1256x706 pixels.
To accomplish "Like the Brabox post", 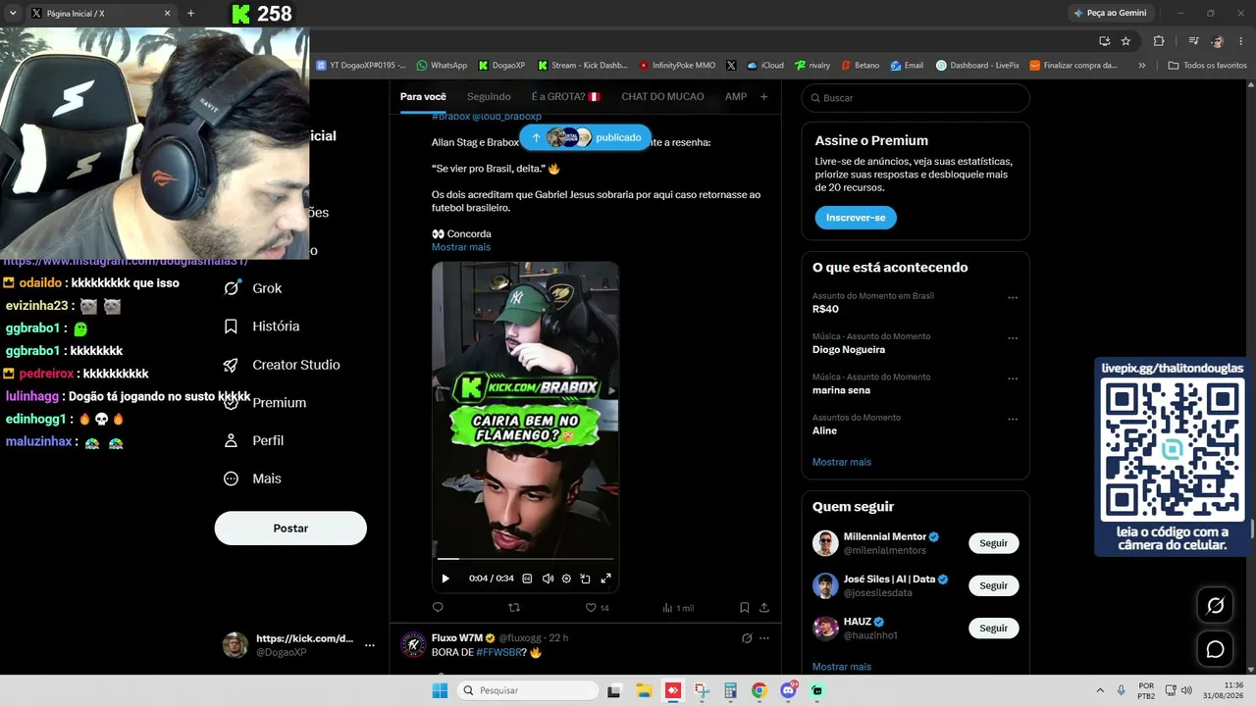I will point(597,608).
